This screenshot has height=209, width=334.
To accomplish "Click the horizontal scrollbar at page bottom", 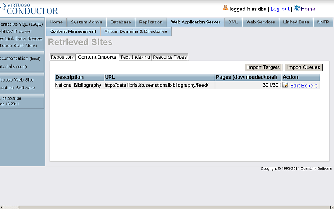I will pyautogui.click(x=167, y=206).
